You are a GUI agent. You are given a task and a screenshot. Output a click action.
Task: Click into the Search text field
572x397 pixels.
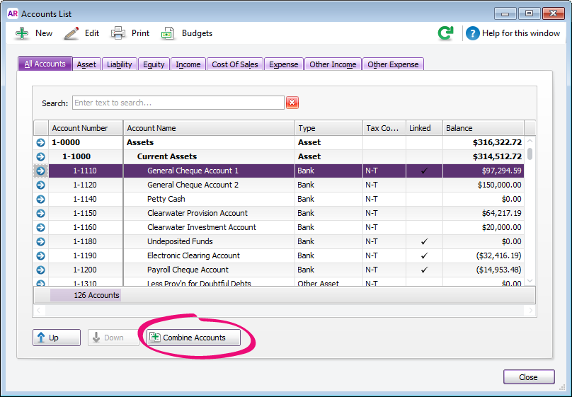pyautogui.click(x=178, y=103)
